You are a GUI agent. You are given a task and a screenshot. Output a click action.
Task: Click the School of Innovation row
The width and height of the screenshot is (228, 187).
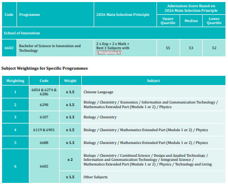coord(114,33)
